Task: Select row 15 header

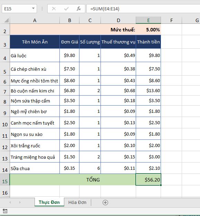Action: click(x=5, y=180)
